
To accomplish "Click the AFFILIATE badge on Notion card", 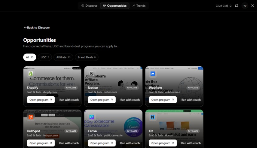I will coord(132,88).
